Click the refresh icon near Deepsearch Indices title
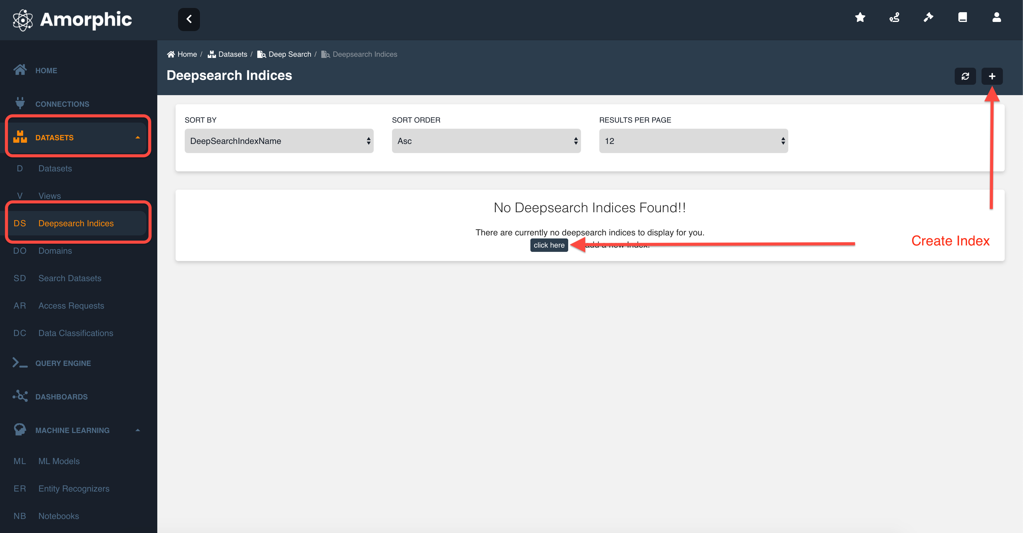 (965, 76)
